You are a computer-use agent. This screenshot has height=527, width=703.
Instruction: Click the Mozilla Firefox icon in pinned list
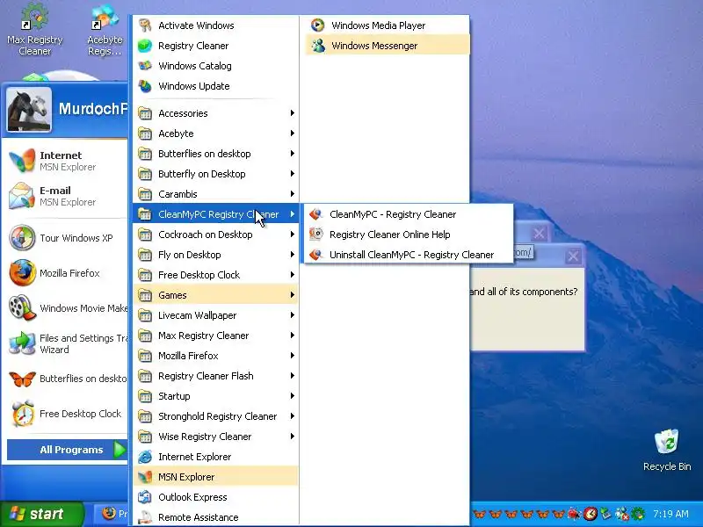[x=22, y=273]
